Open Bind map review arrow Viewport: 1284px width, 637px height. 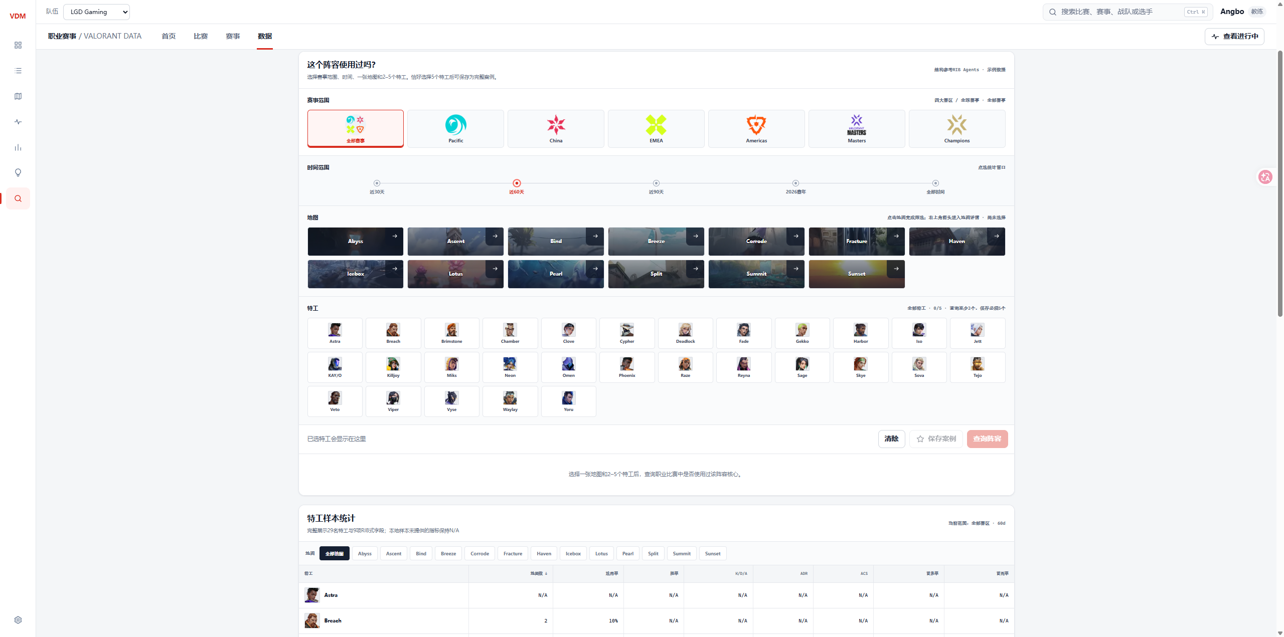[x=595, y=236]
